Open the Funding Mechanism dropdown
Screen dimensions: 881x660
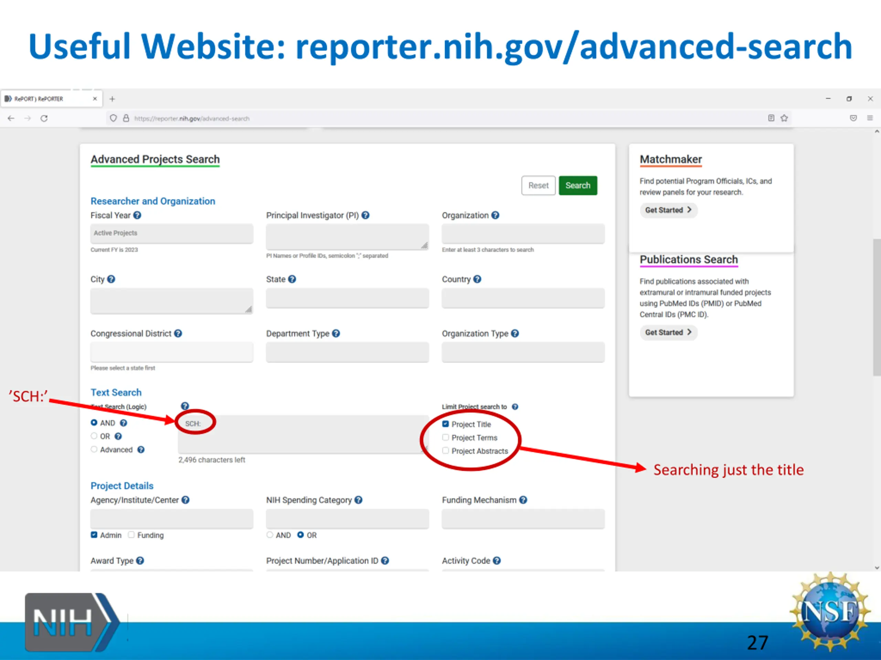coord(523,519)
